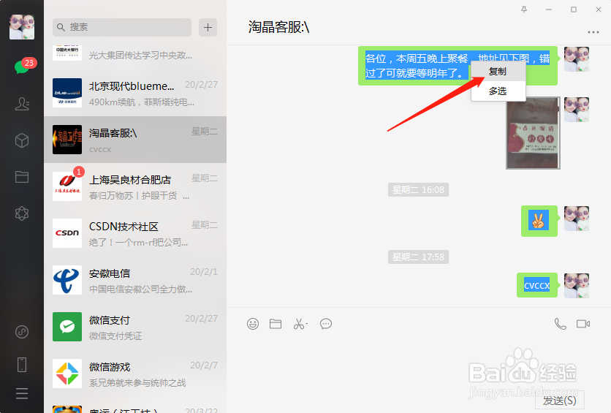Select 复制 in the context menu

pos(498,72)
